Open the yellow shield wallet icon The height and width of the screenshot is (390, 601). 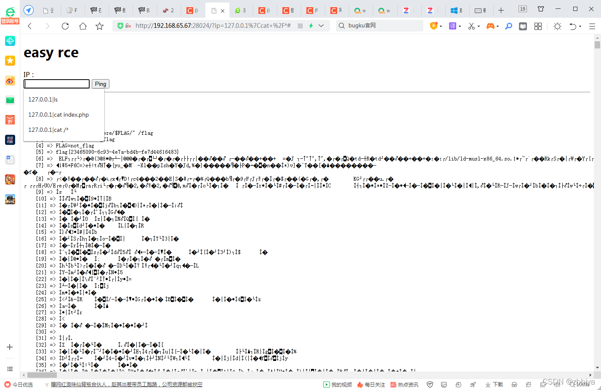click(x=433, y=26)
